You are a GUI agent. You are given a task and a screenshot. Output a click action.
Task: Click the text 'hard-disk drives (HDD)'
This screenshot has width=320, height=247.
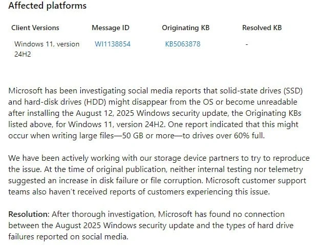coord(65,102)
